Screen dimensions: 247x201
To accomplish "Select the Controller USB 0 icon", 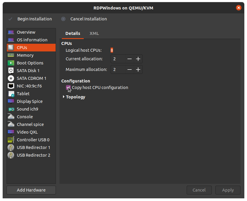I will [11, 140].
